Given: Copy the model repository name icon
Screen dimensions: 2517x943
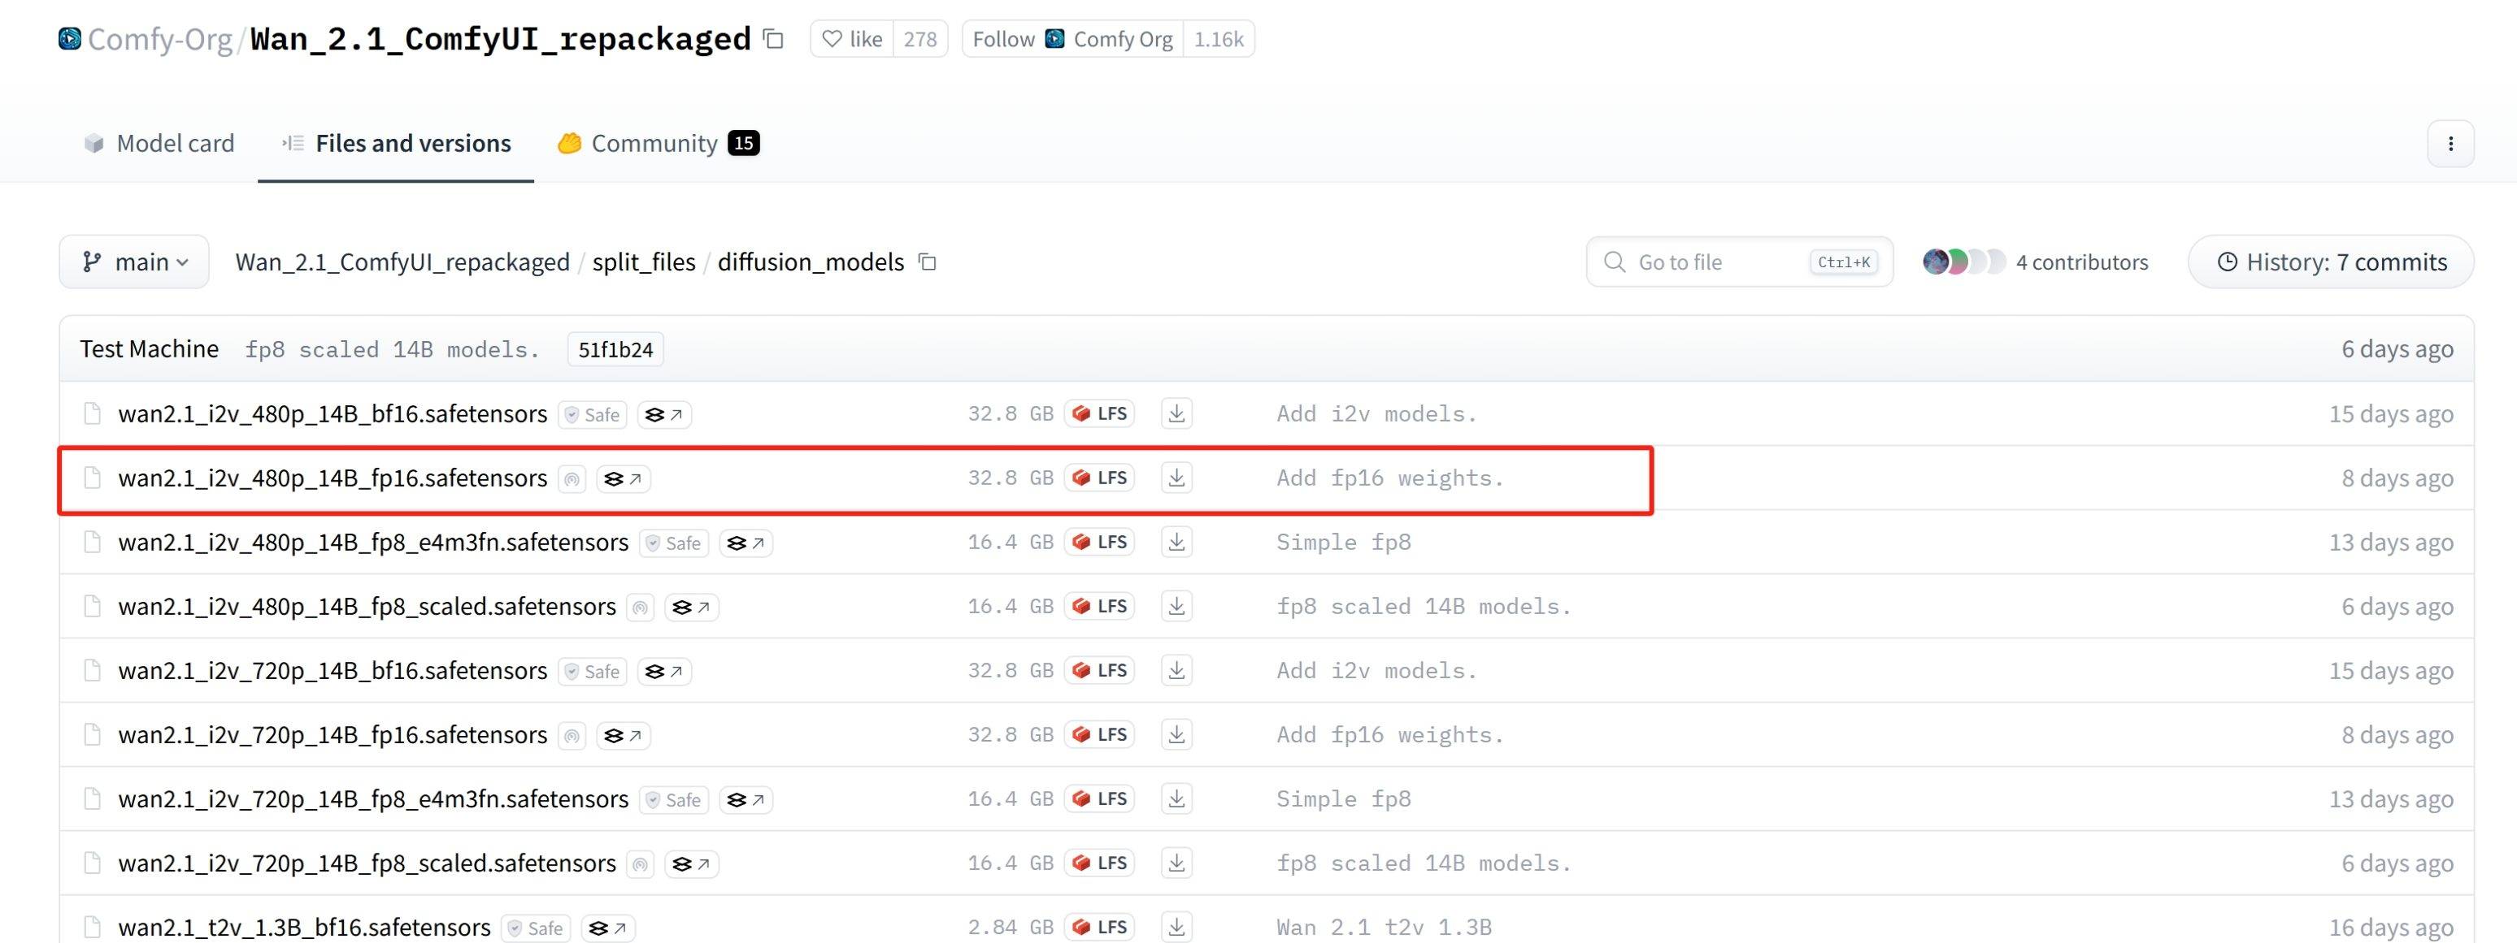Looking at the screenshot, I should coord(774,39).
